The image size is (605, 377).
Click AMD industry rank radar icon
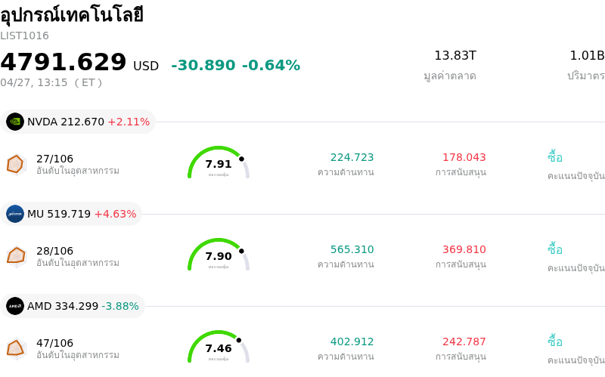(16, 348)
